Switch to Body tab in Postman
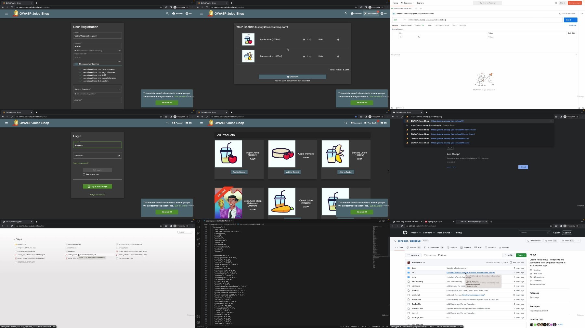Viewport: 585px width, 328px height. click(x=429, y=25)
